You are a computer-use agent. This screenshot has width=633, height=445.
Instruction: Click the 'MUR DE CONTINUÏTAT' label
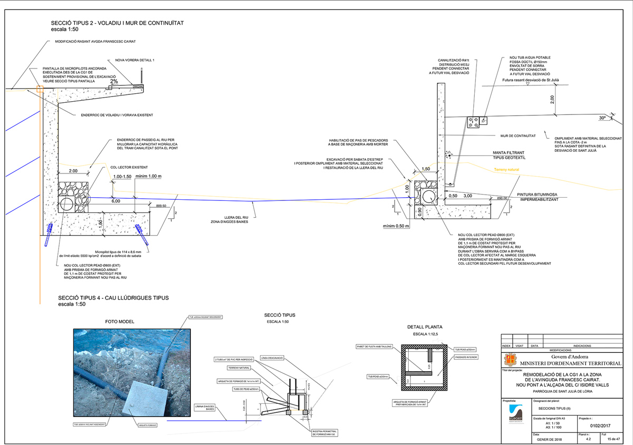click(x=517, y=136)
